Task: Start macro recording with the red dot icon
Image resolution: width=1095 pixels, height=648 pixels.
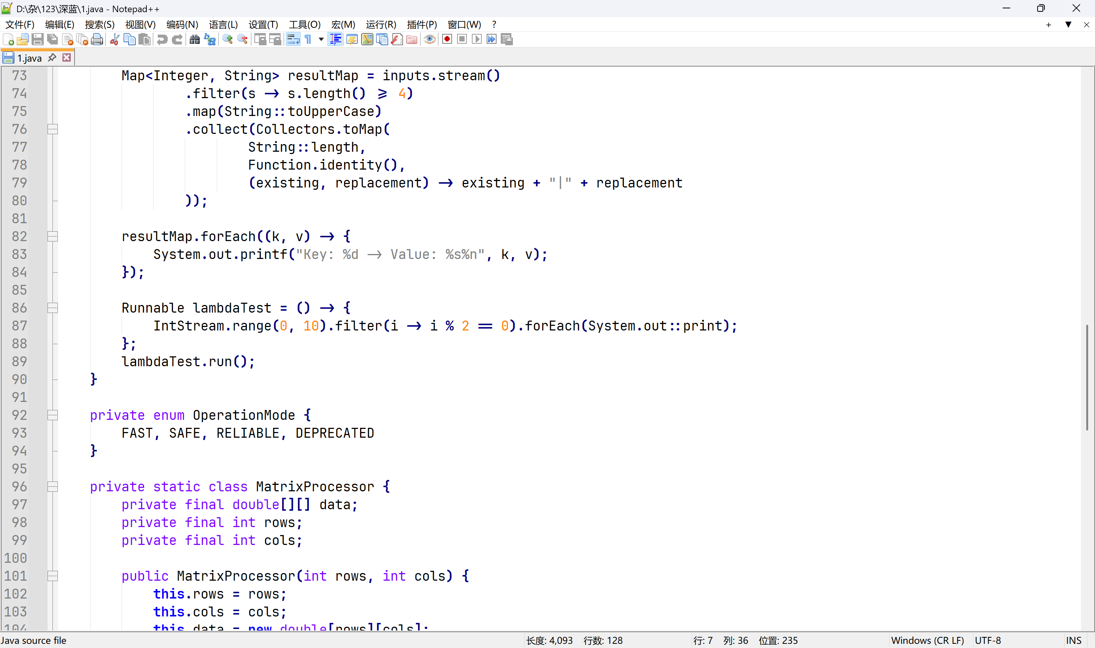Action: coord(447,39)
